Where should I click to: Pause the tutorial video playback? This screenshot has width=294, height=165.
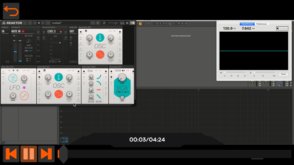(29, 154)
